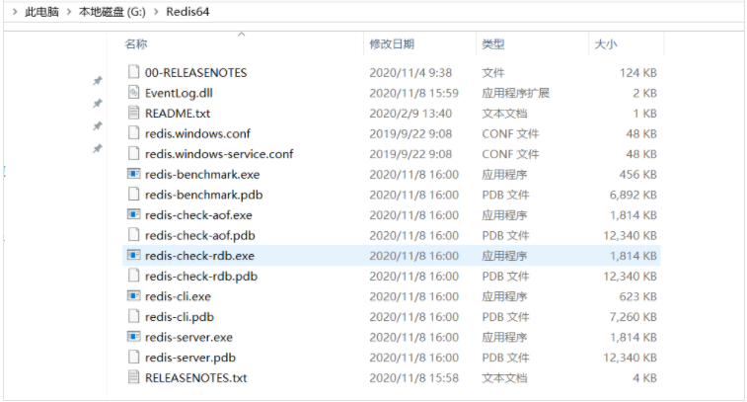Click the README.txt document icon
747x402 pixels.
[134, 113]
